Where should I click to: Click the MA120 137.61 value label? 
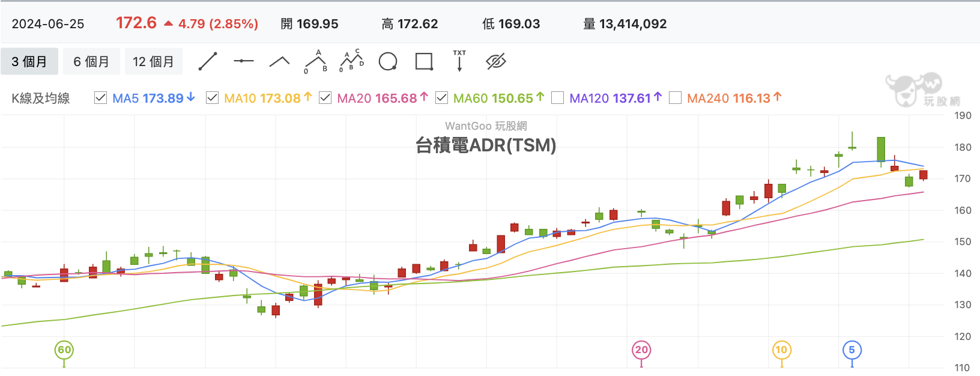616,98
